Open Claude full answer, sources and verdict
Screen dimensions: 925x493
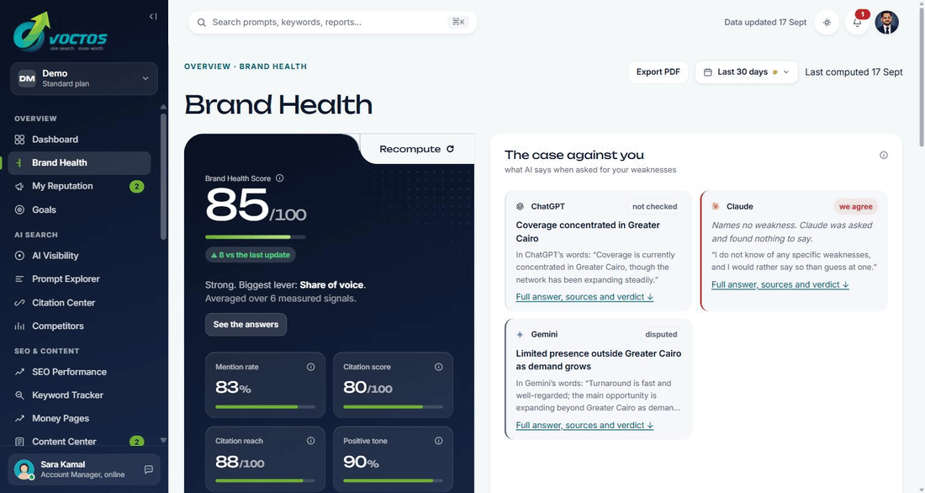coord(780,284)
